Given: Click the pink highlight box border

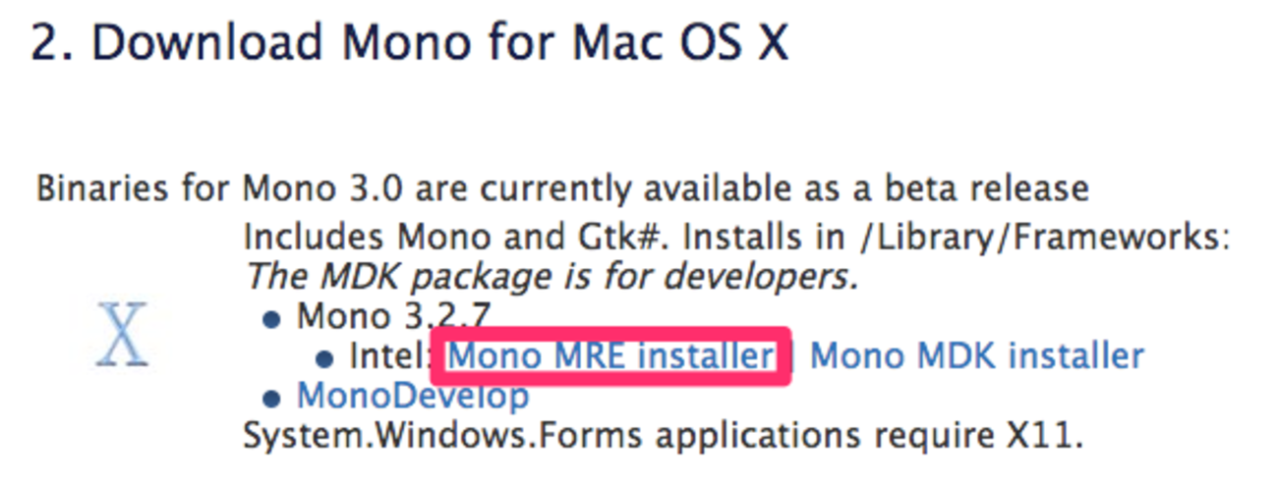Looking at the screenshot, I should [610, 331].
